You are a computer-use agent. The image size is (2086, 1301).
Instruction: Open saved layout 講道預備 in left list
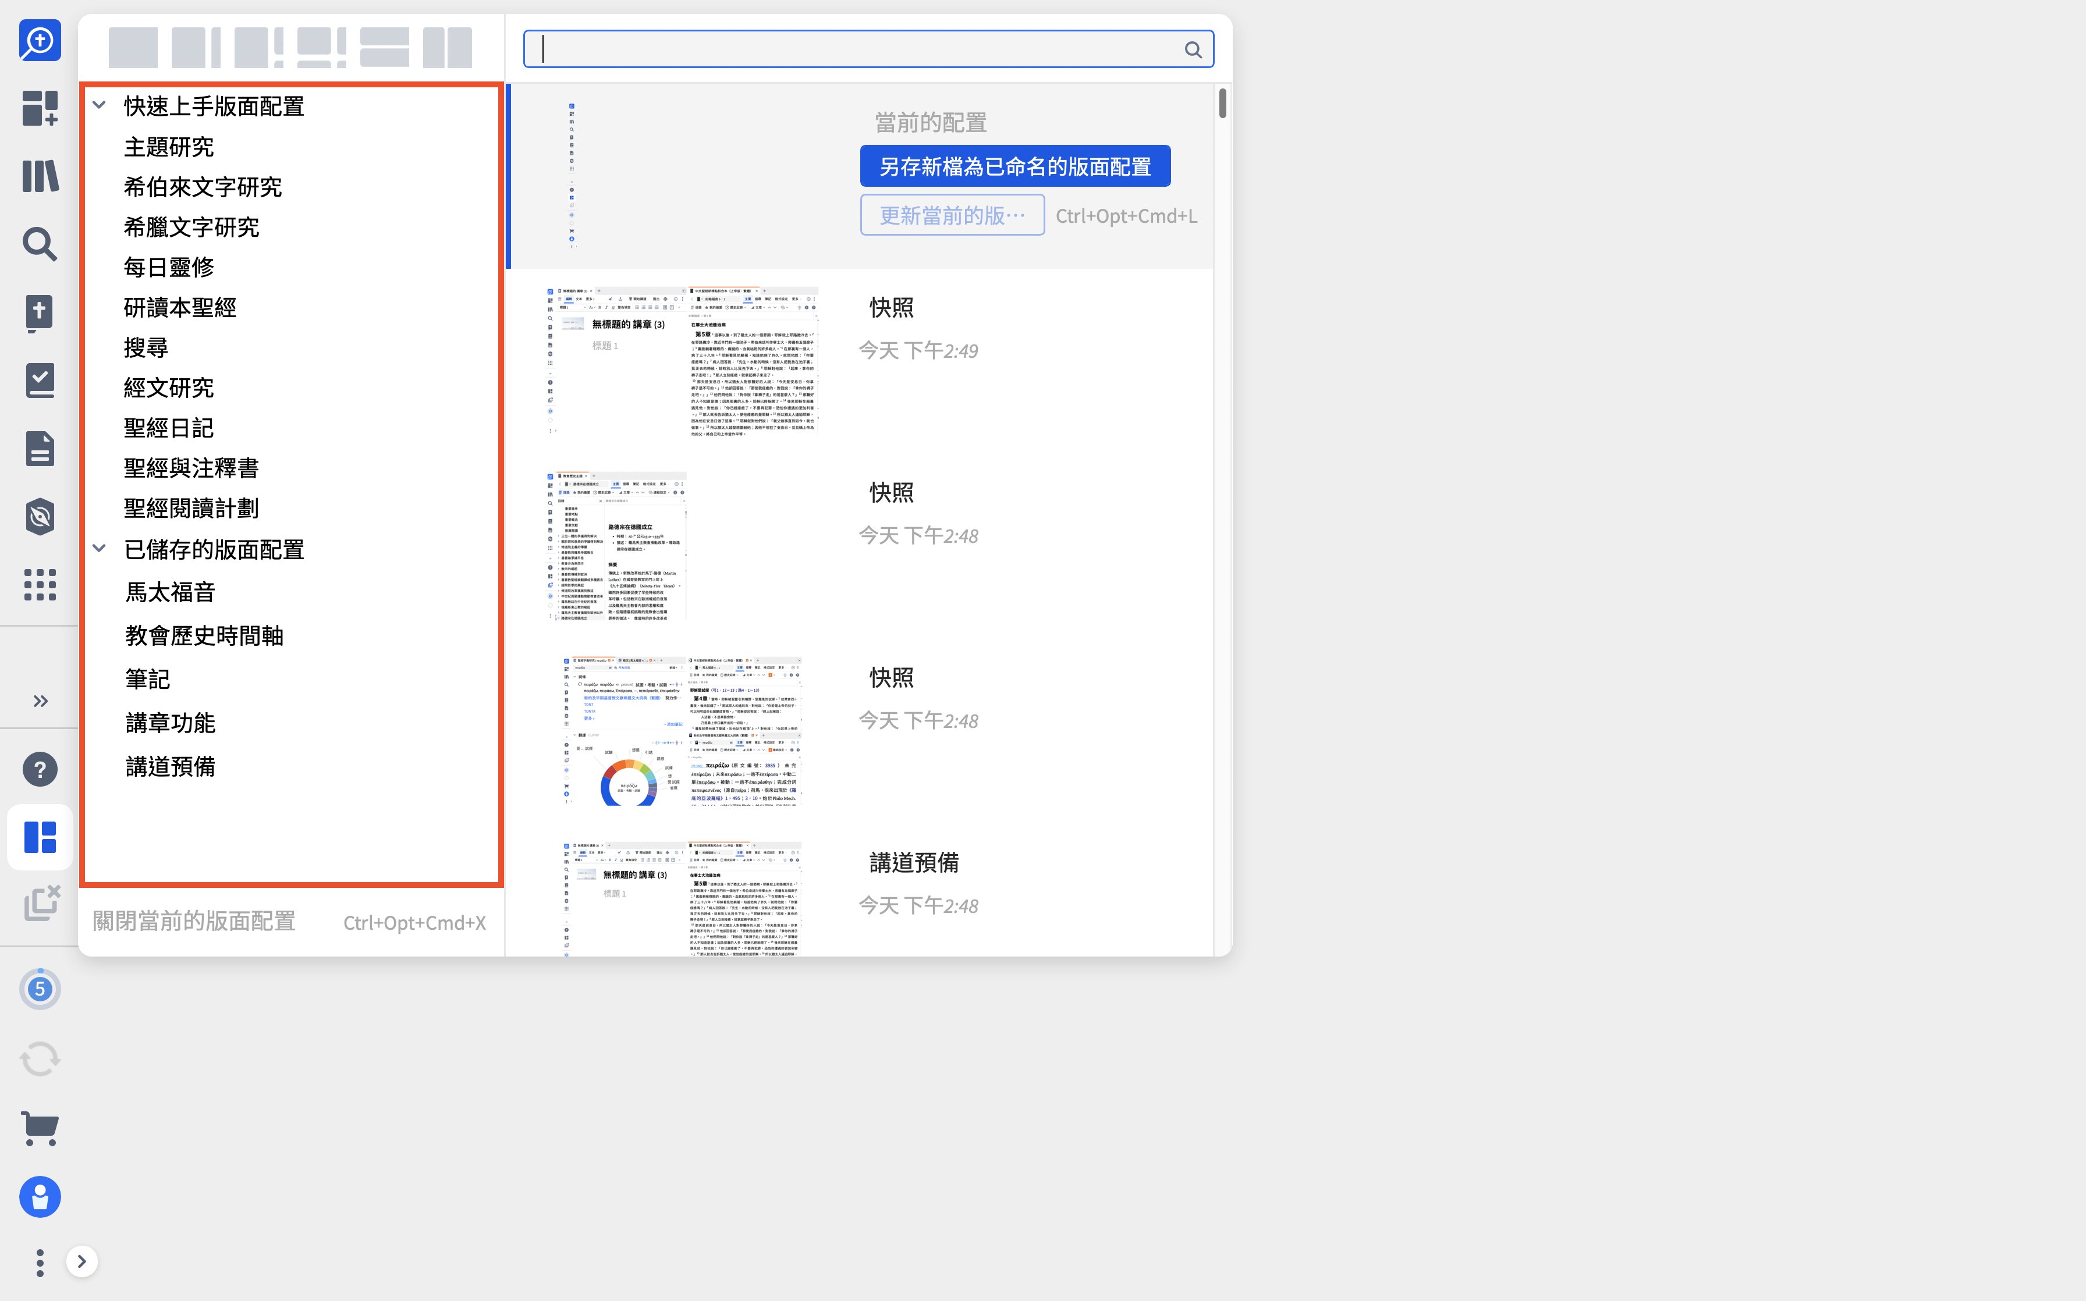[x=171, y=767]
